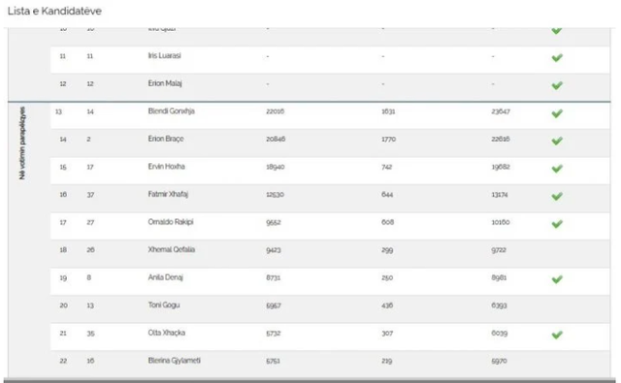Viewport: 621px width, 383px height.
Task: Click the green checkmark for Ornaldo Rakipi
Action: point(557,224)
